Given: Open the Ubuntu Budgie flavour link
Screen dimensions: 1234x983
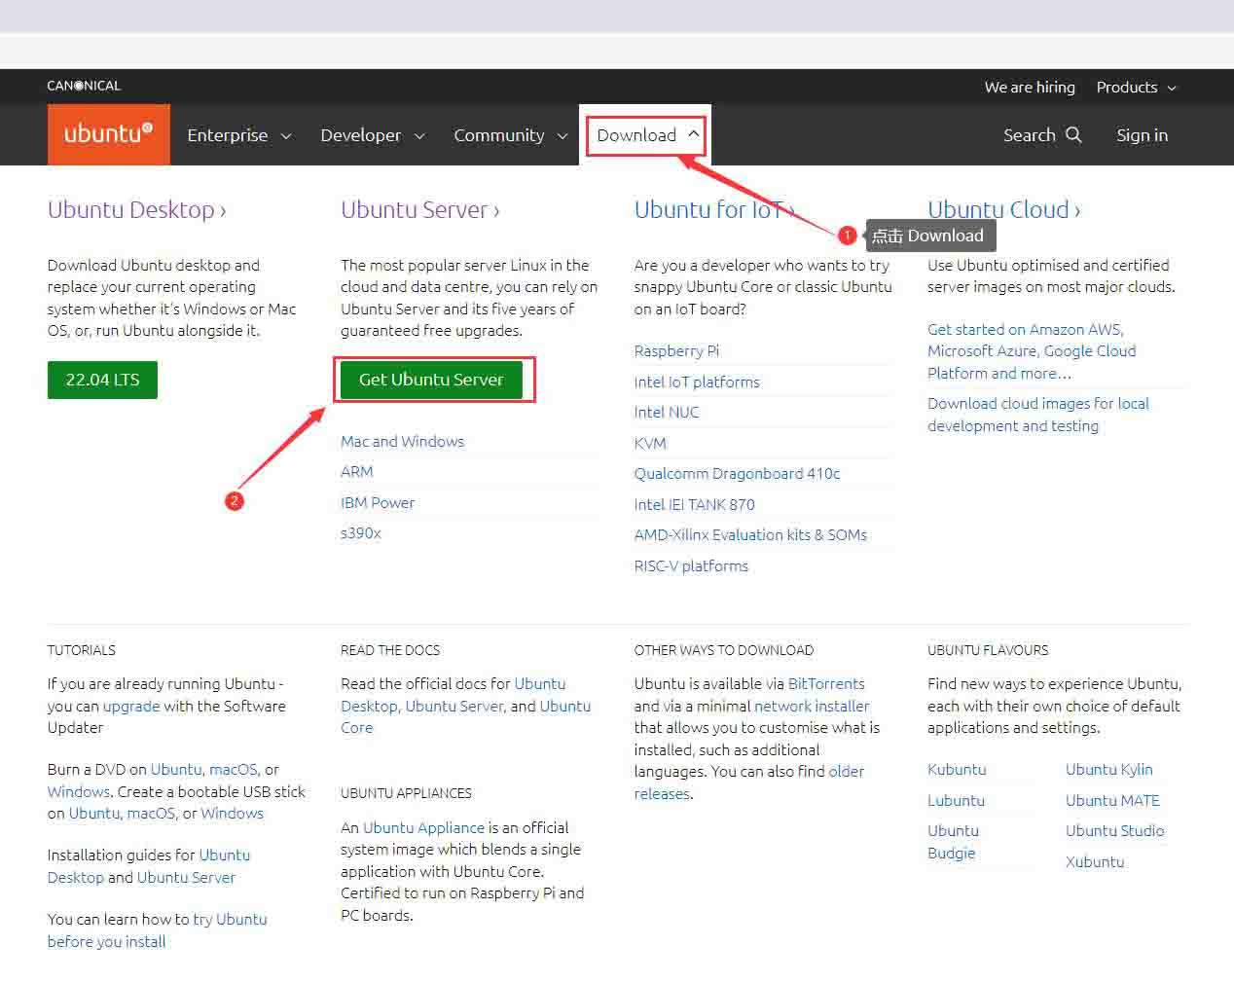Looking at the screenshot, I should pos(953,841).
